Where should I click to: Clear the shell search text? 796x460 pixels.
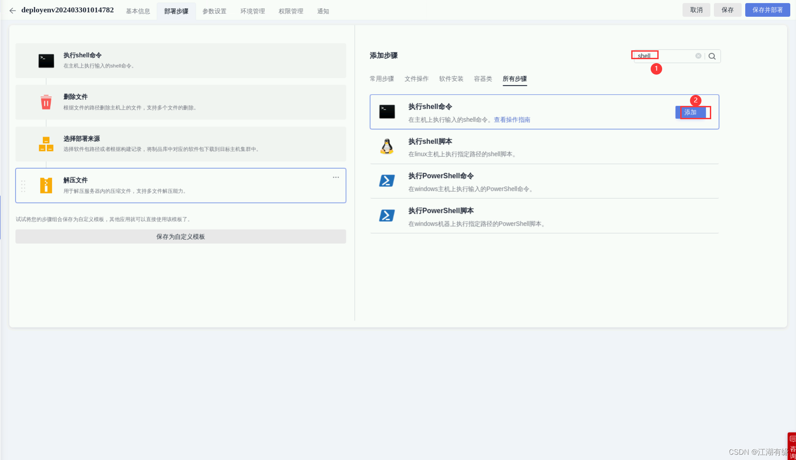(698, 56)
